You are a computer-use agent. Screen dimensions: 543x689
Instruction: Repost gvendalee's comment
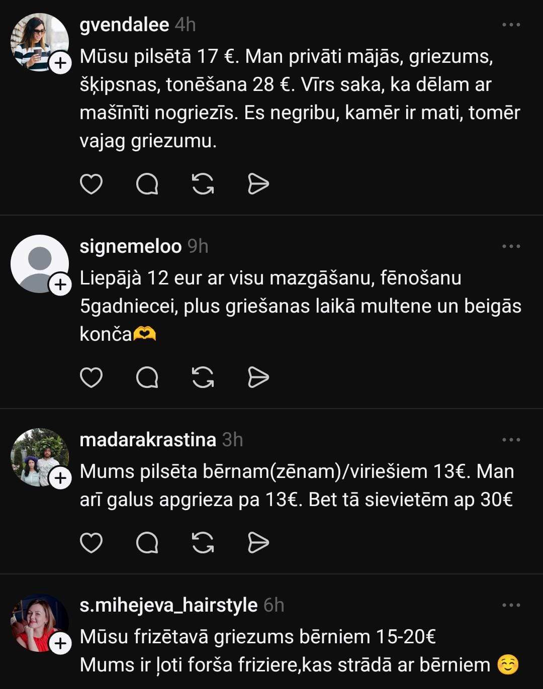203,184
